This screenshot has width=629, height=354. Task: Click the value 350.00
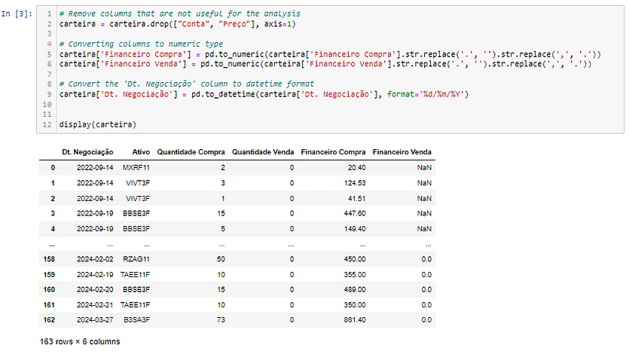click(x=355, y=305)
